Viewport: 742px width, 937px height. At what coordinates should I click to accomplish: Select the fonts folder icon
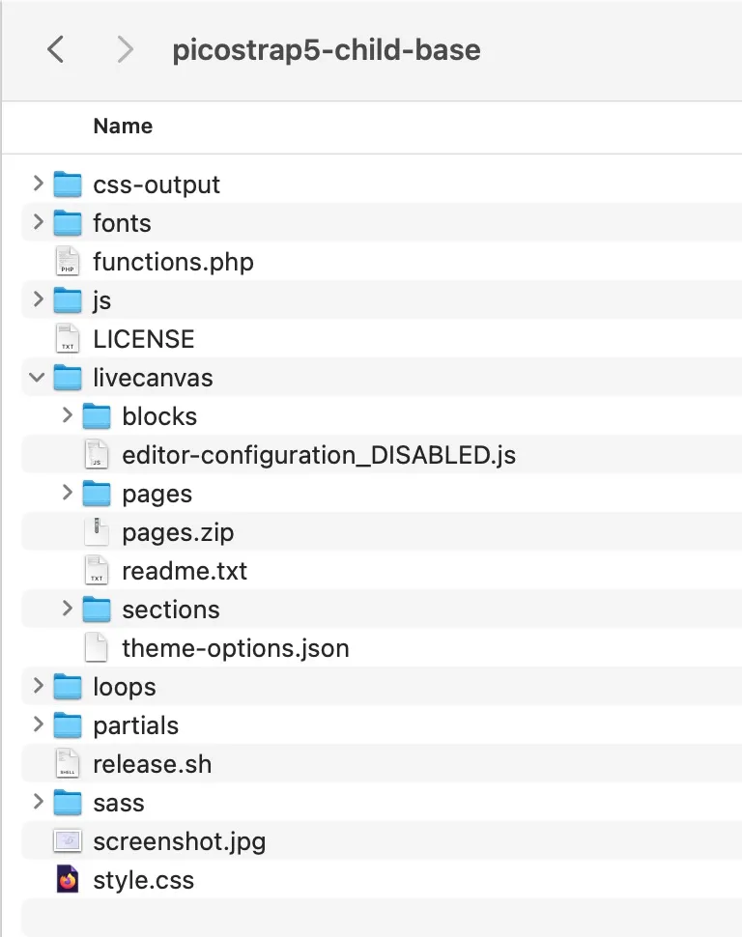pos(67,223)
